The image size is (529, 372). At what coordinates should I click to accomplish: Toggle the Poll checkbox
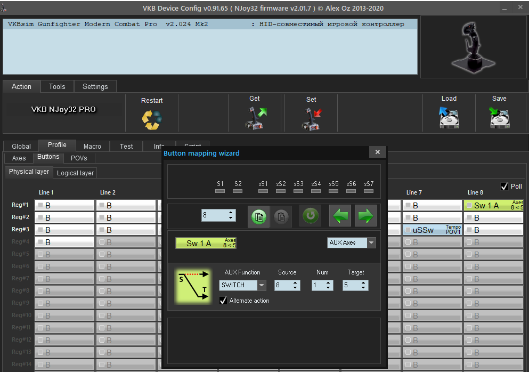(504, 187)
